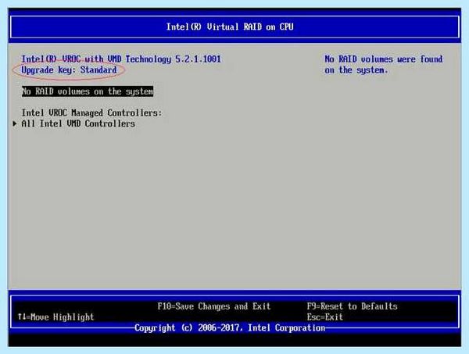Click 'Upgrade key: Standard' text

click(69, 70)
